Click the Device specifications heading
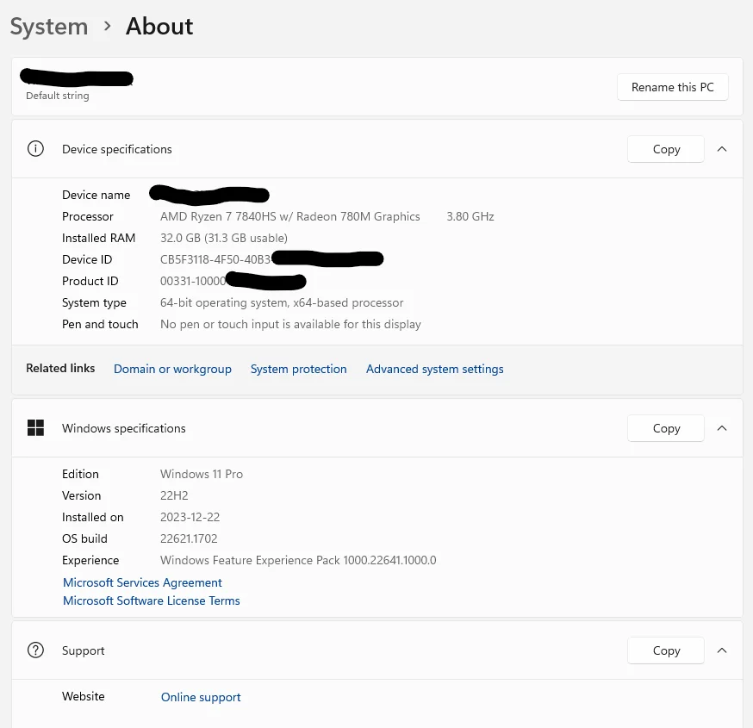Viewport: 753px width, 728px height. point(116,149)
